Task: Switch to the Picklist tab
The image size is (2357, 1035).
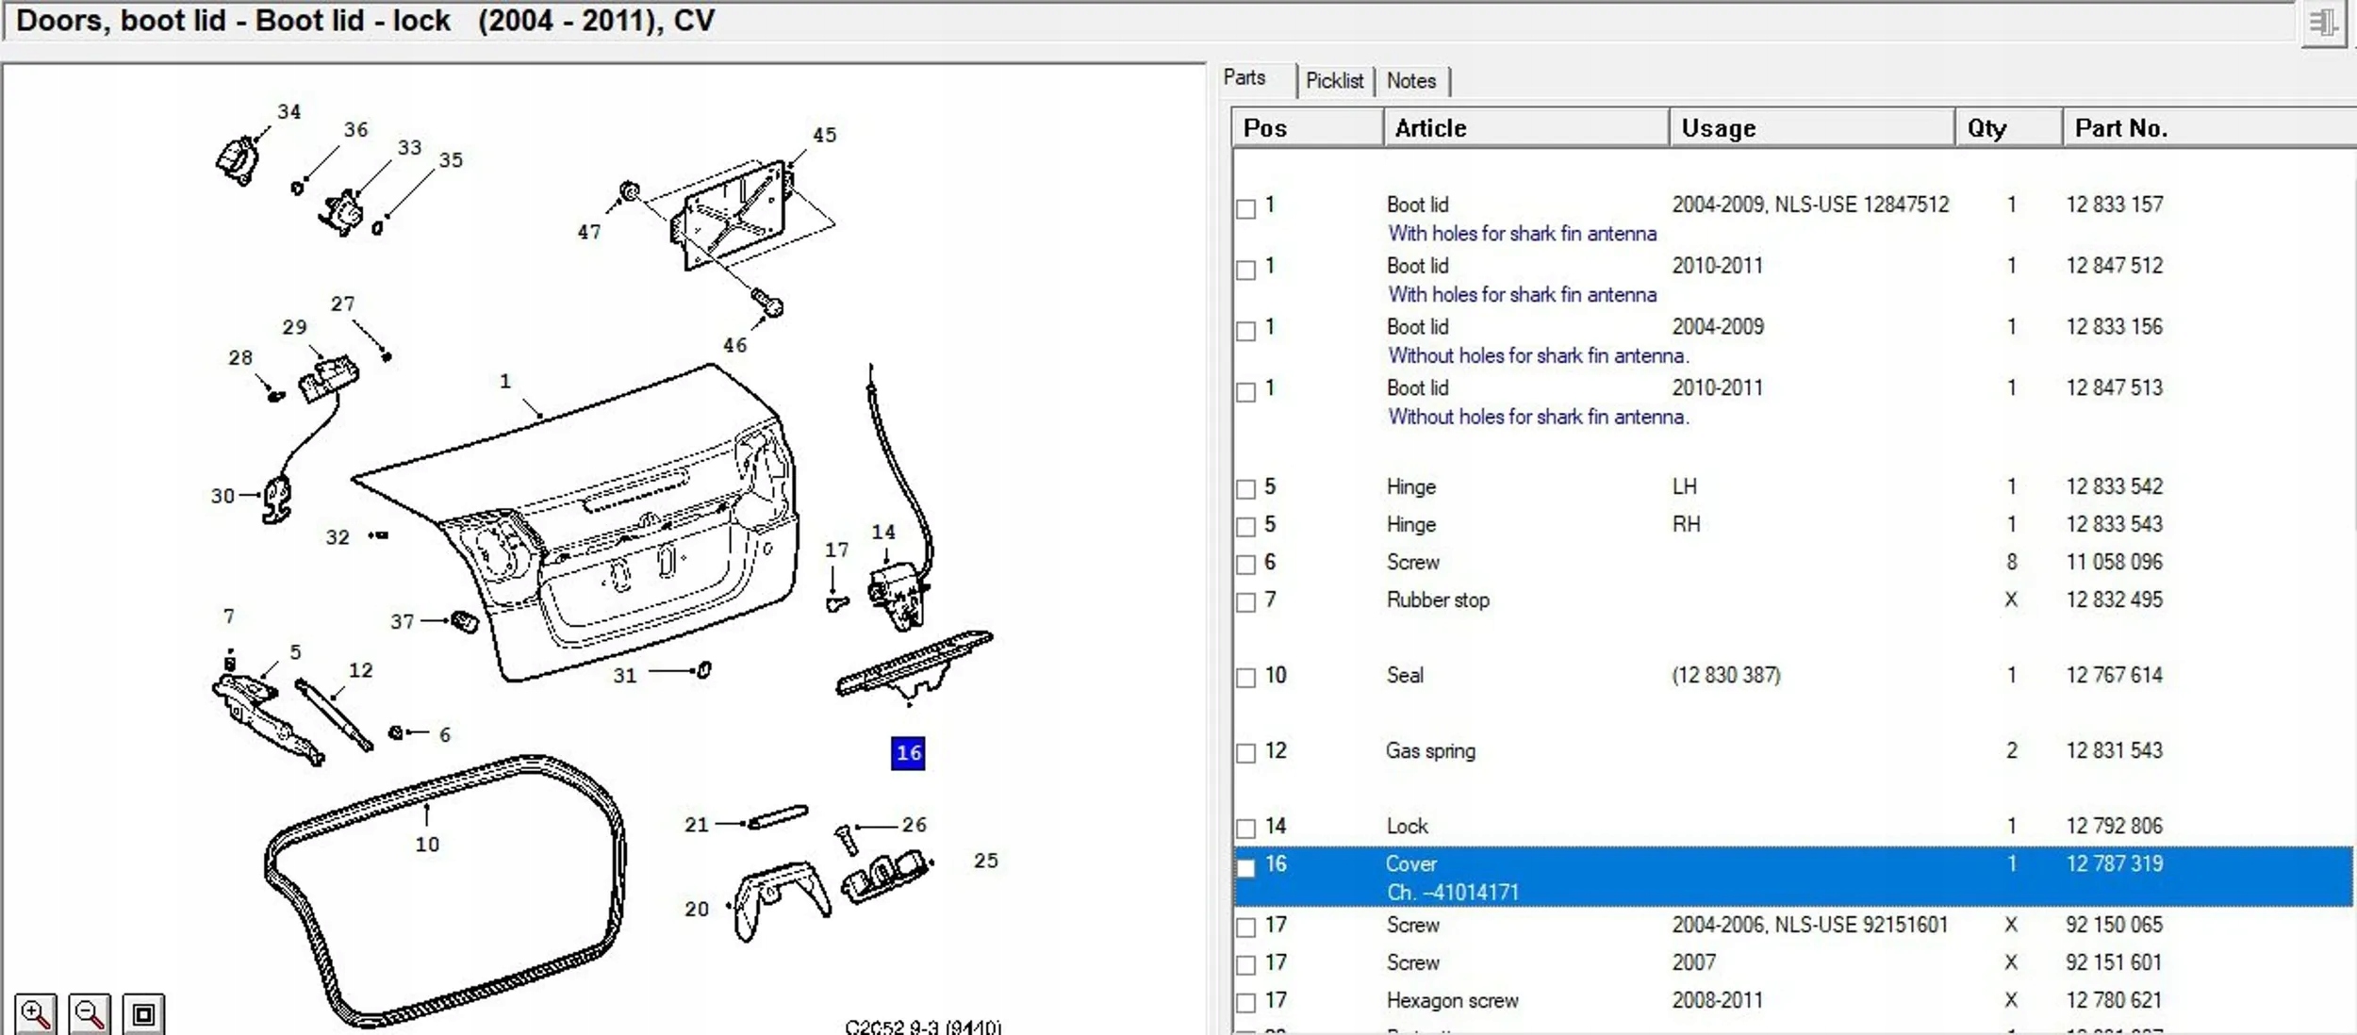Action: [1333, 81]
